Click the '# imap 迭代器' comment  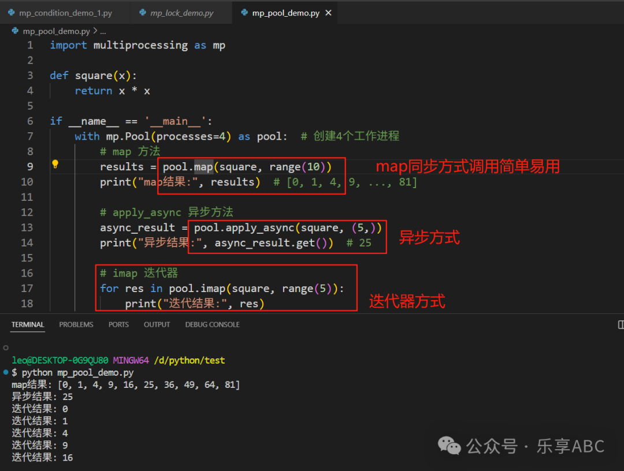[x=139, y=273]
